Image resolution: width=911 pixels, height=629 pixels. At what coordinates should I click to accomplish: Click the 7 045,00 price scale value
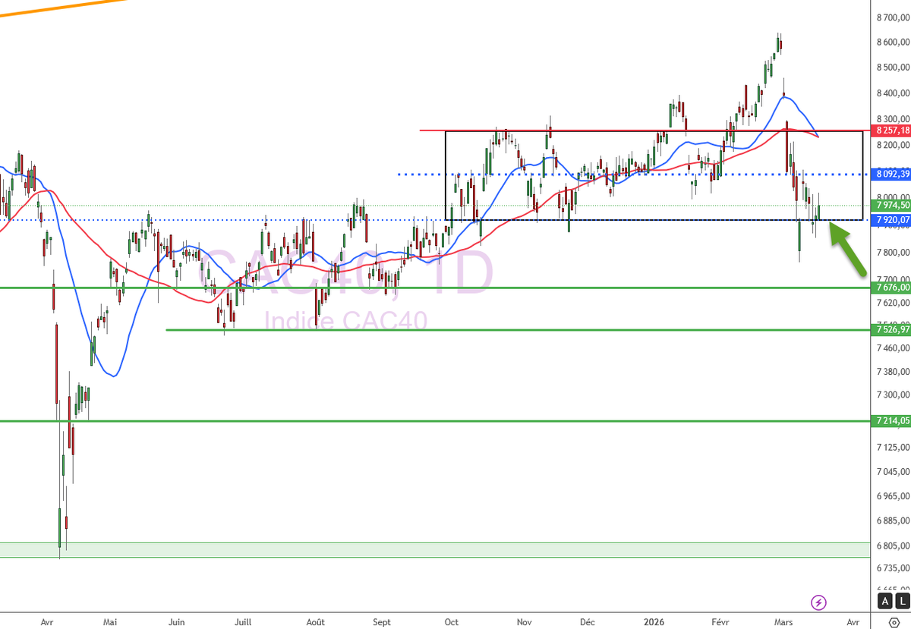pyautogui.click(x=894, y=472)
